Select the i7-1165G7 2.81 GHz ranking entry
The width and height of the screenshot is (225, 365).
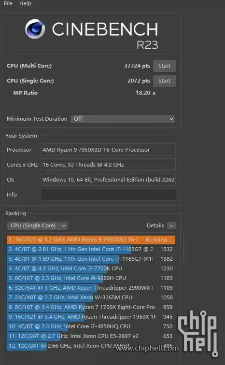[91, 249]
